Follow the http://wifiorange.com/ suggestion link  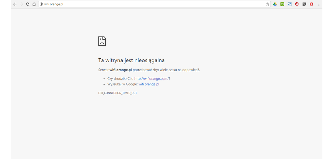[151, 79]
